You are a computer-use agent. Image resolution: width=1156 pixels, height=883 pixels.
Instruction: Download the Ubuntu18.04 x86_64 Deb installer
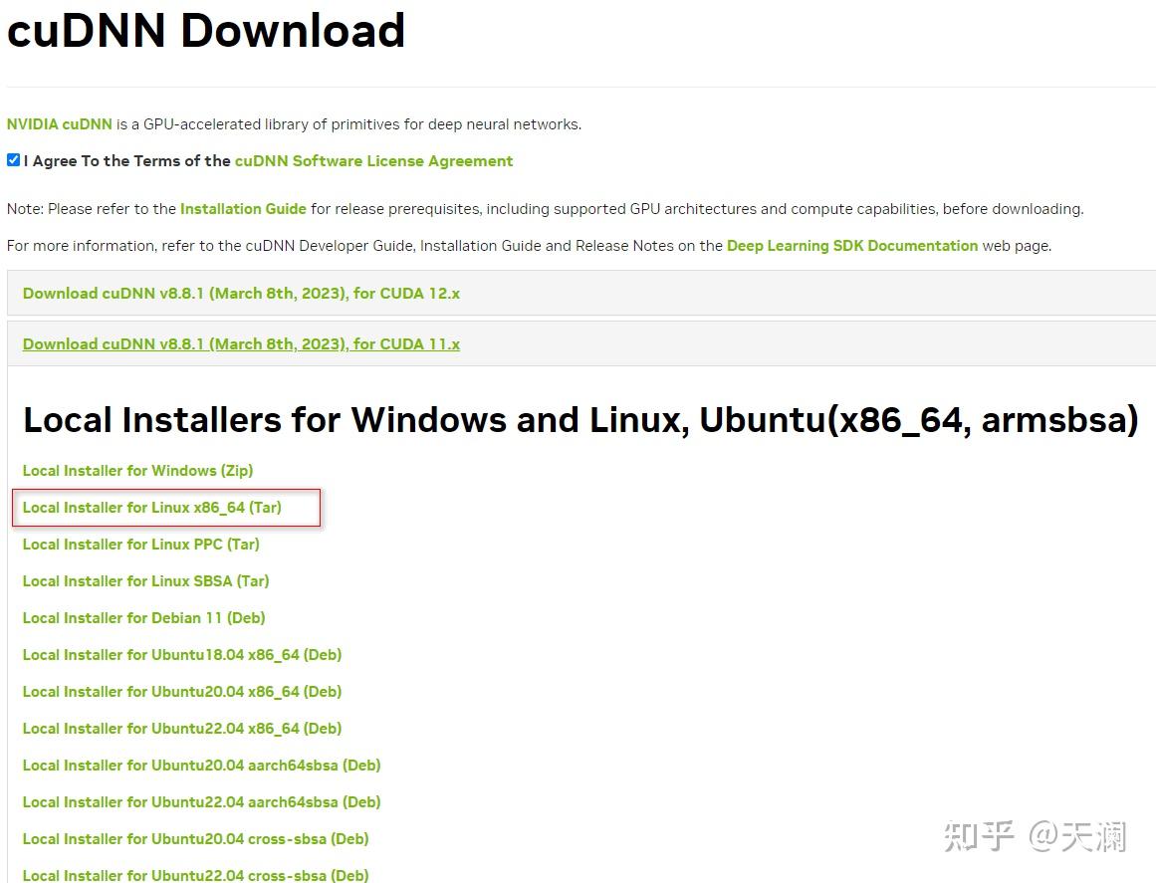point(182,654)
